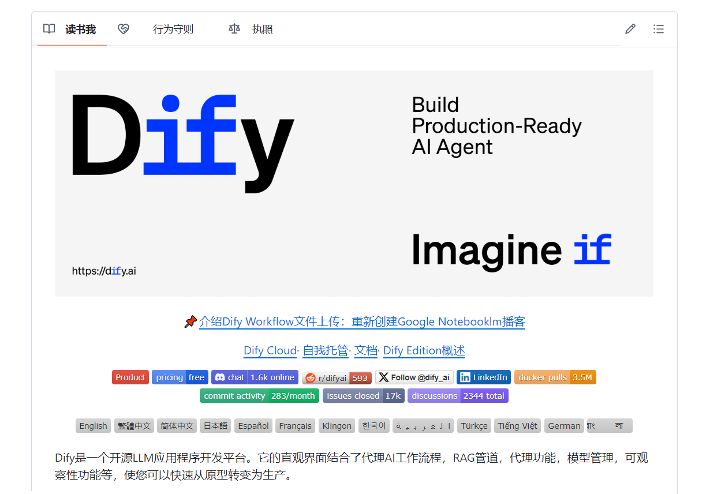
Task: Click the Dify banner image
Action: click(354, 184)
